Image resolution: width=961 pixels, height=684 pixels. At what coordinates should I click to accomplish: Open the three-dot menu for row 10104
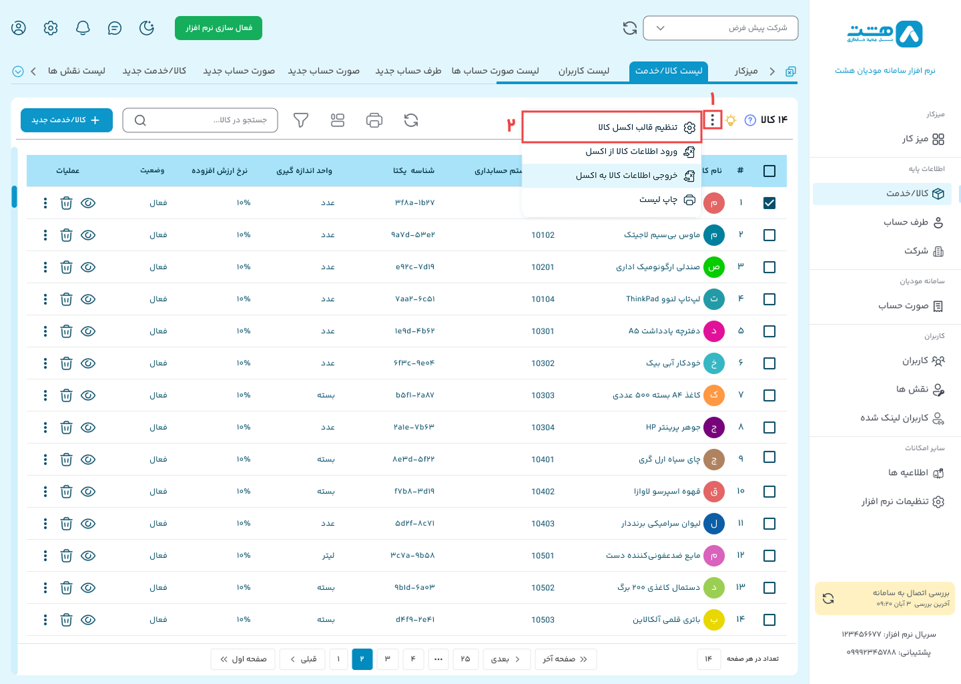tap(45, 299)
